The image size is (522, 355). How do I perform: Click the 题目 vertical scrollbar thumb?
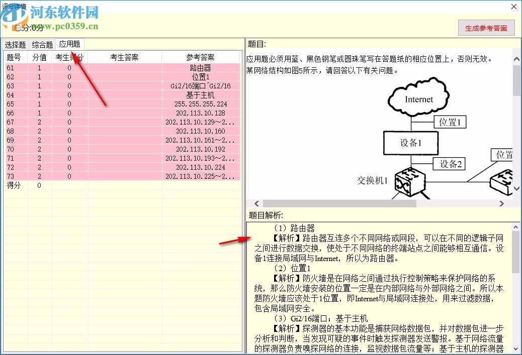(x=516, y=79)
